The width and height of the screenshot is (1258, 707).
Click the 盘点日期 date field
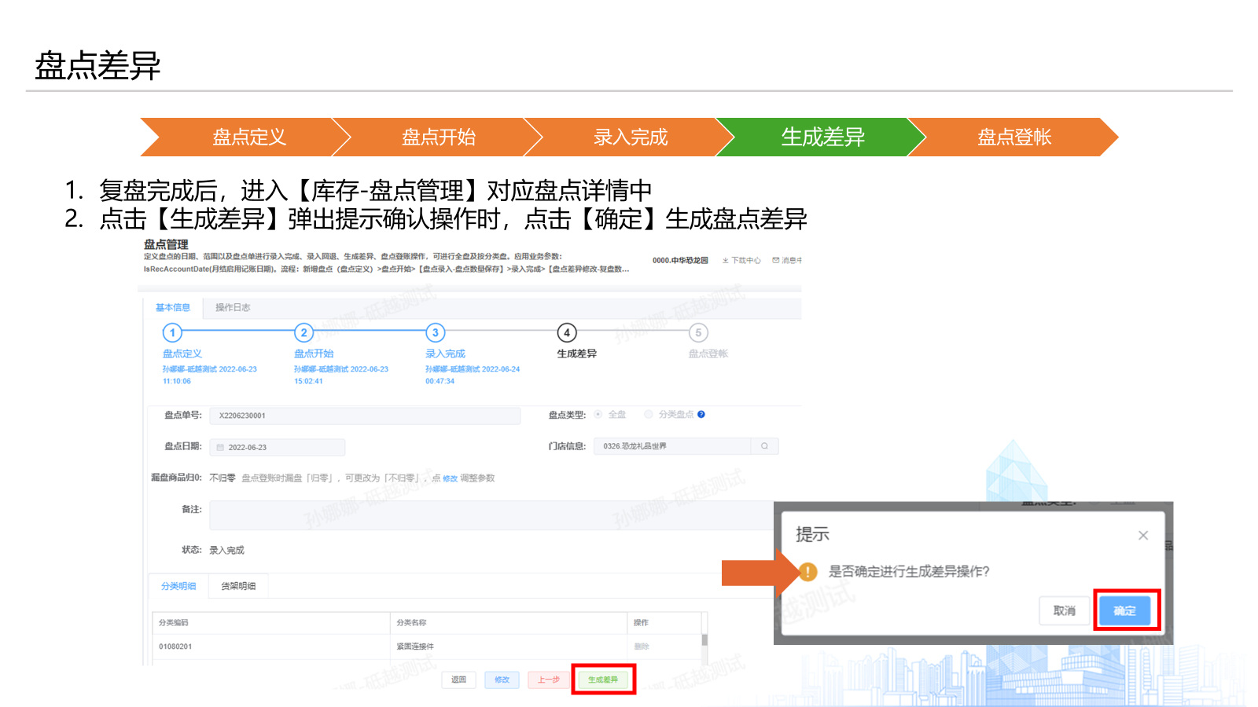[278, 447]
